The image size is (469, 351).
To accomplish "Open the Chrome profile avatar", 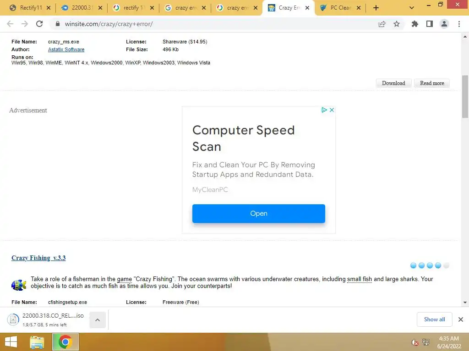I will [444, 24].
